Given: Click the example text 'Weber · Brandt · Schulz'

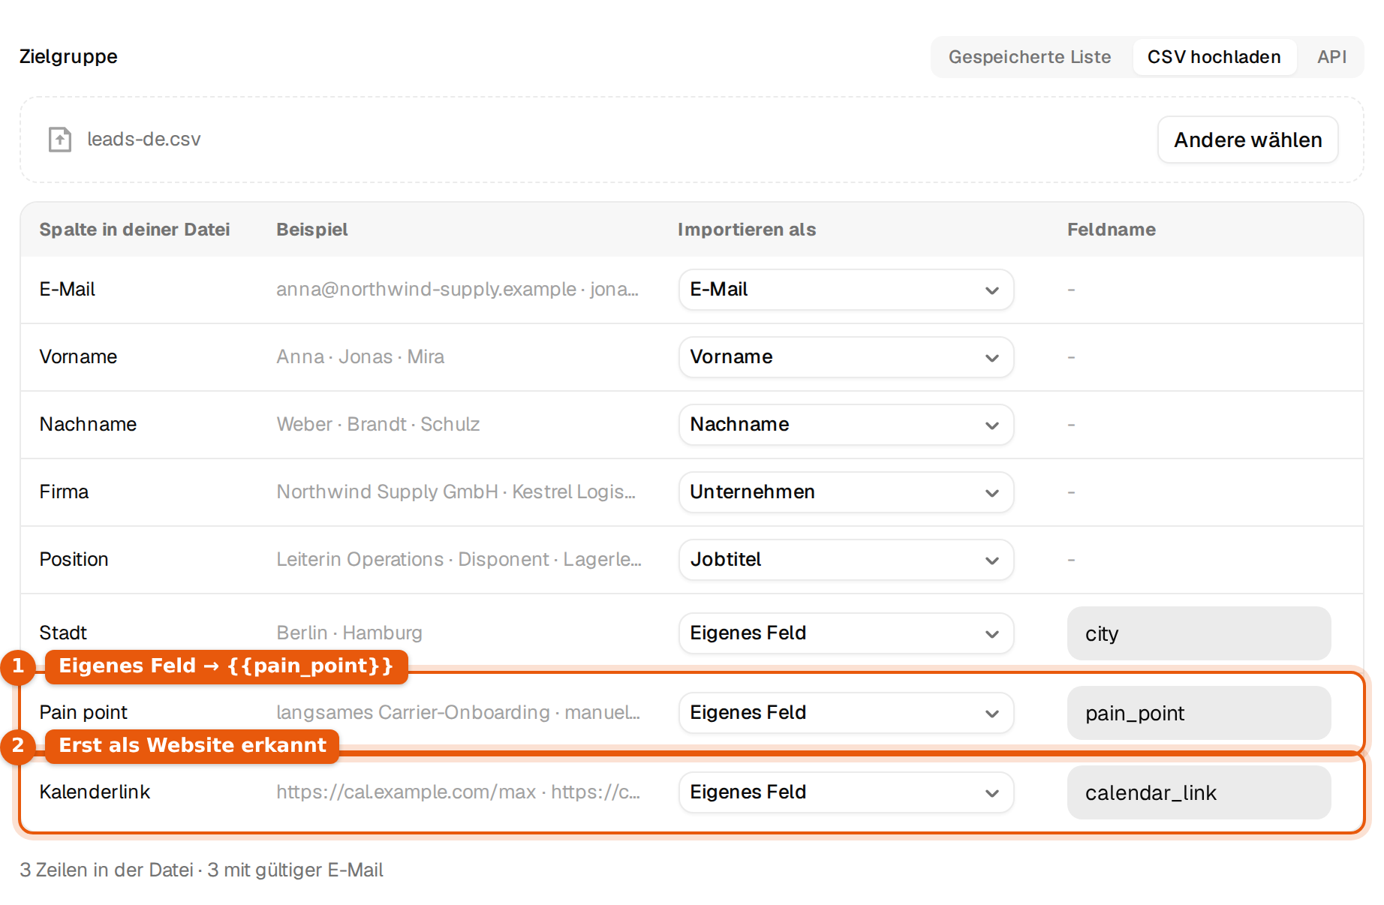Looking at the screenshot, I should click(378, 424).
